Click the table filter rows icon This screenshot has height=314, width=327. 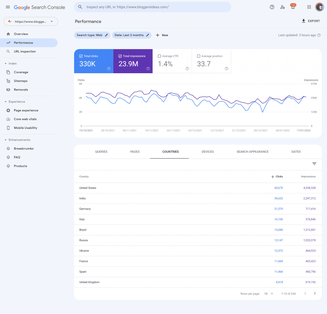(x=314, y=164)
